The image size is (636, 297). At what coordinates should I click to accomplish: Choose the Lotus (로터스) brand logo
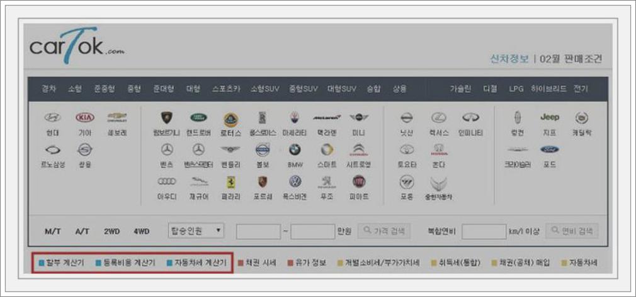231,120
